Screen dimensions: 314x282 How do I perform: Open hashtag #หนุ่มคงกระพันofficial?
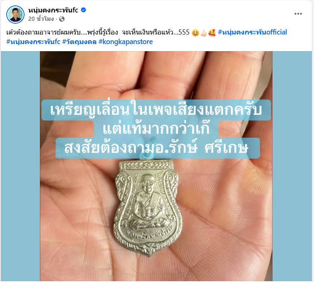pyautogui.click(x=252, y=32)
